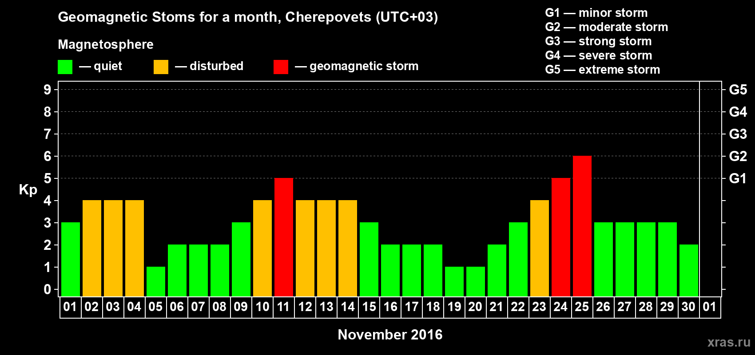Click the G4 label on right axis
This screenshot has width=755, height=355.
738,112
